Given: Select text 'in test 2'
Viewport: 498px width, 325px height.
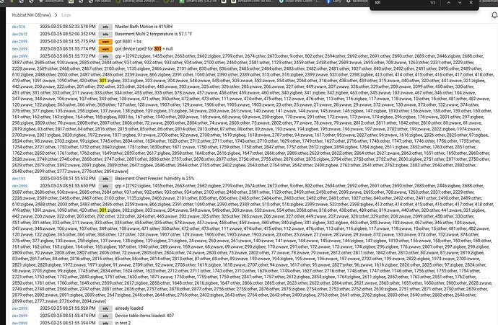Looking at the screenshot, I should [x=123, y=323].
